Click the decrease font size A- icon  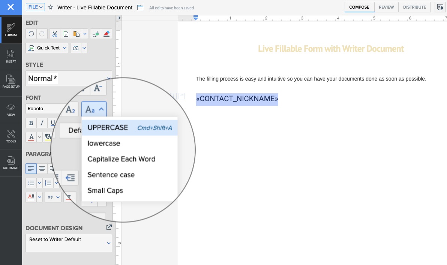coord(98,88)
